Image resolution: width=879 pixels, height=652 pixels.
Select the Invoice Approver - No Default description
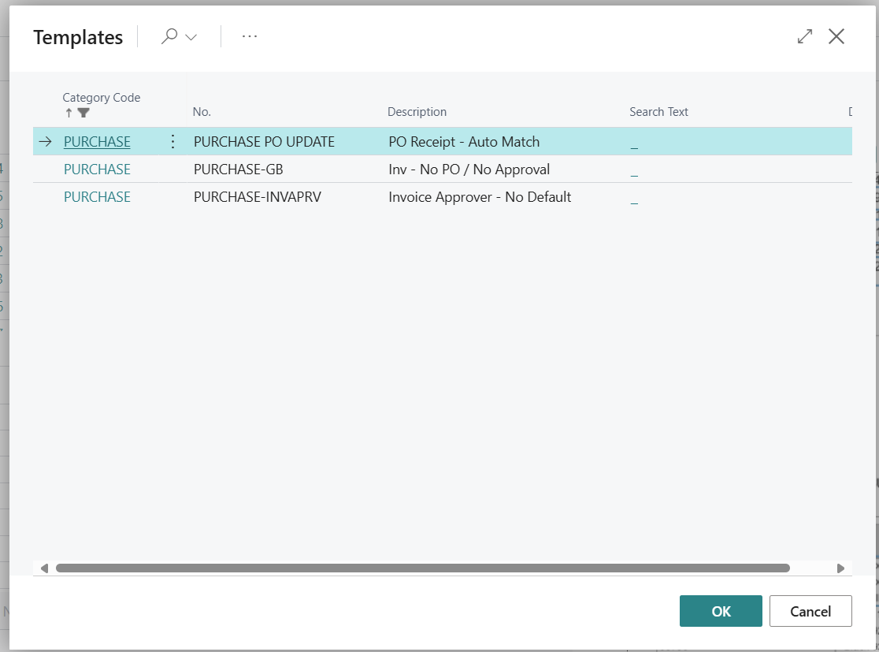click(x=480, y=197)
